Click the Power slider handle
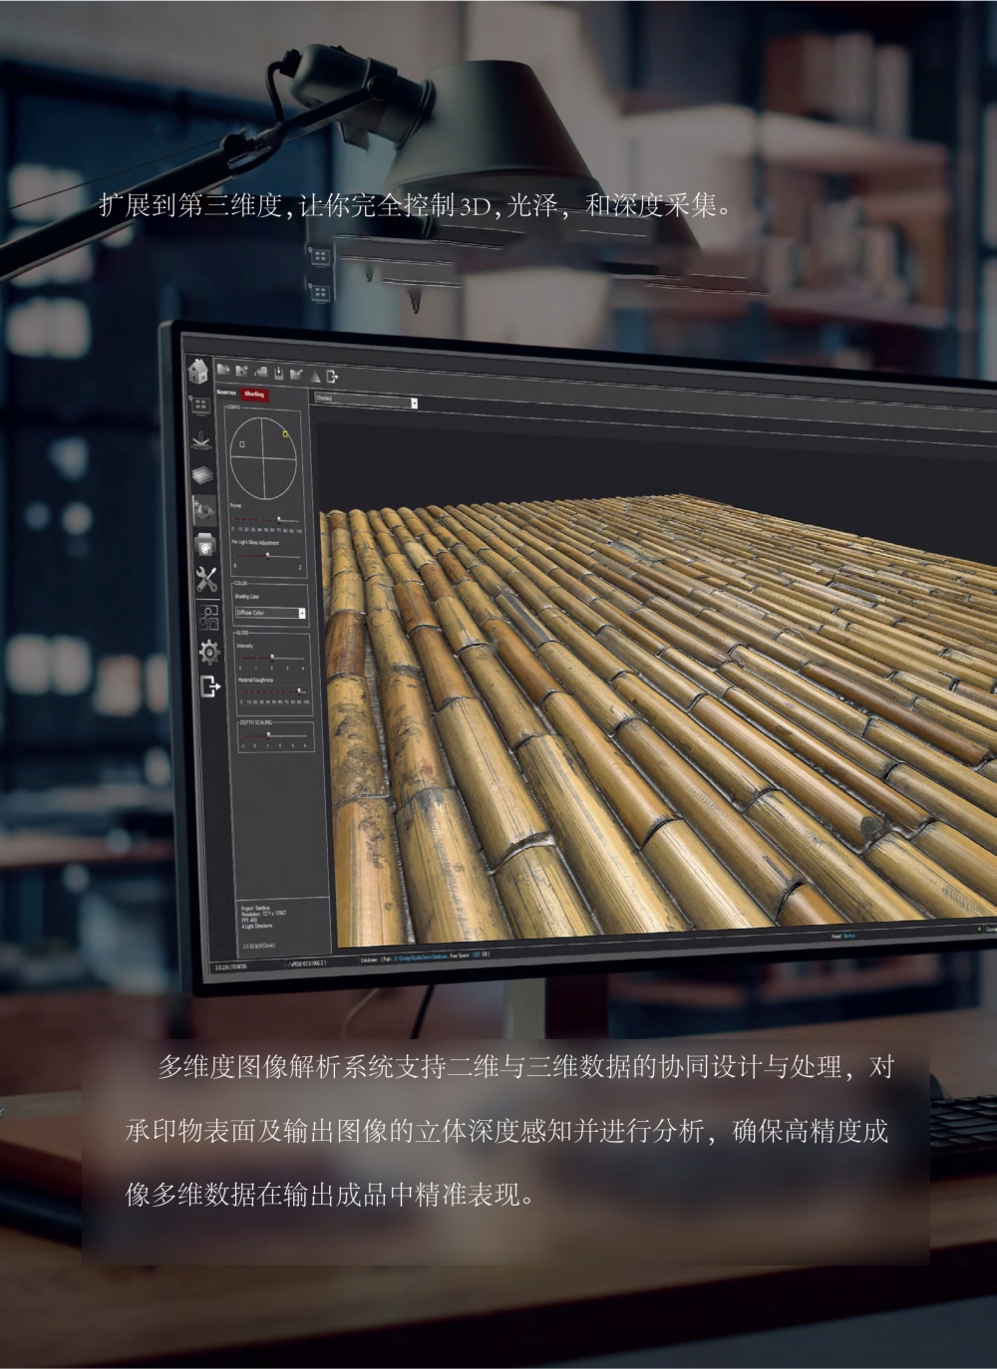Viewport: 997px width, 1369px height. click(x=279, y=519)
